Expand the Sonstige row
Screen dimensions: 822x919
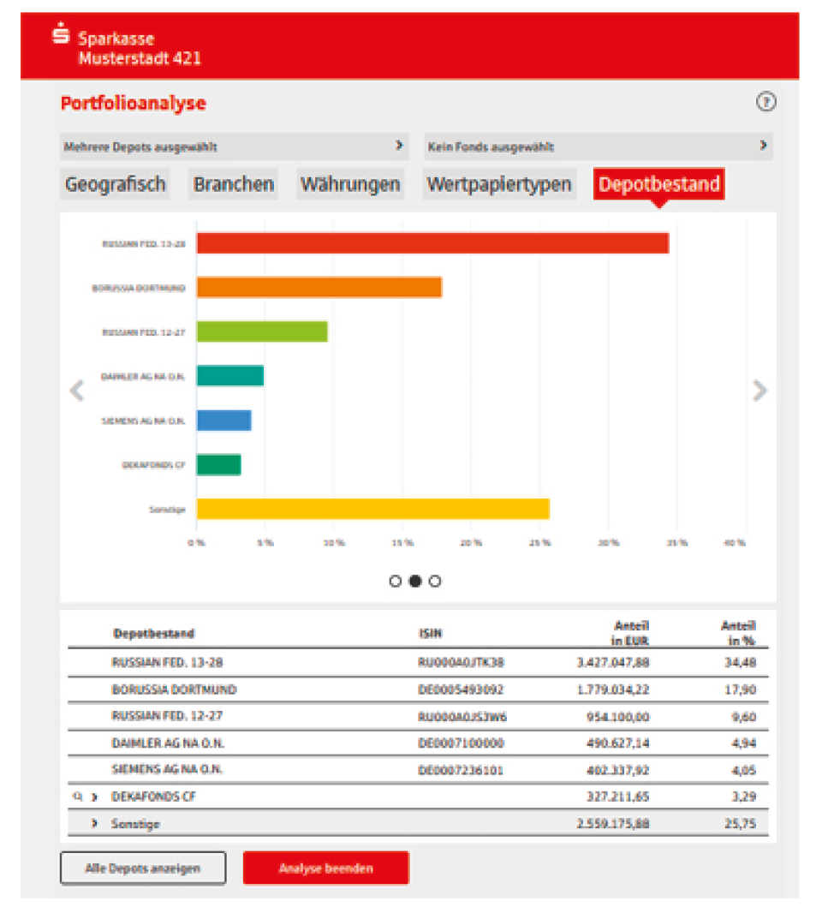coord(94,823)
